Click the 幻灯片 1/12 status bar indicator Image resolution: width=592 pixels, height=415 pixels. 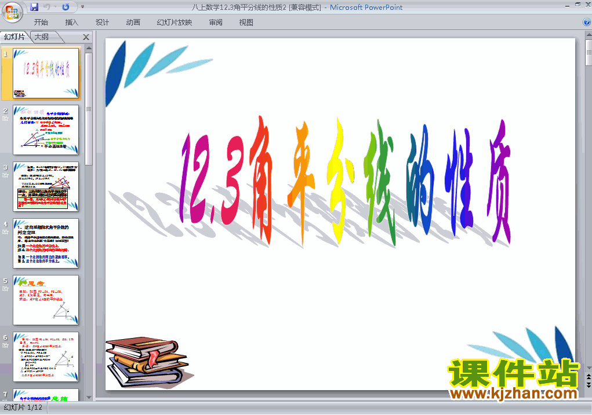pyautogui.click(x=23, y=407)
